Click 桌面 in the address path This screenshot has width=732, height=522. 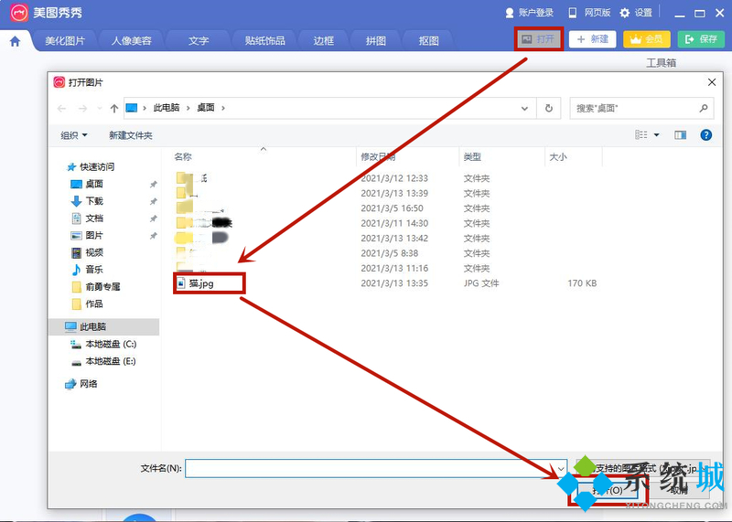click(206, 108)
